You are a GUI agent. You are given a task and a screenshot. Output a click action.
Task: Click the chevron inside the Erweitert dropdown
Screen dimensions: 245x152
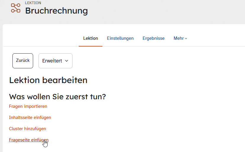(67, 61)
